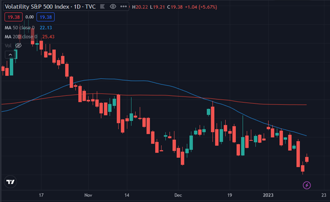The height and width of the screenshot is (202, 330).
Task: Click the 23 date label on axis
Action: [324, 195]
